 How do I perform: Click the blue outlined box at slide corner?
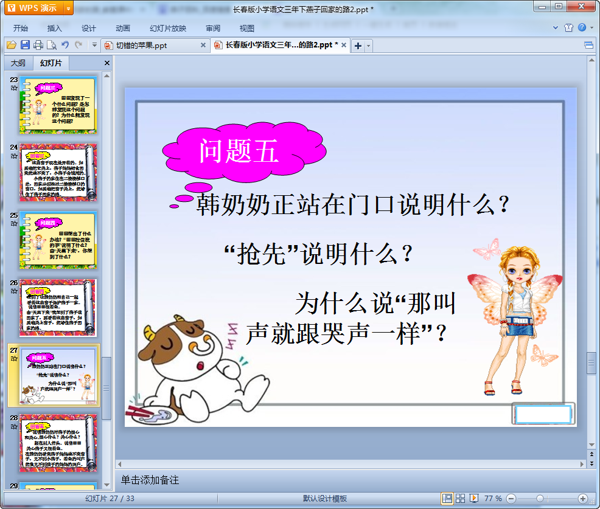(x=543, y=414)
